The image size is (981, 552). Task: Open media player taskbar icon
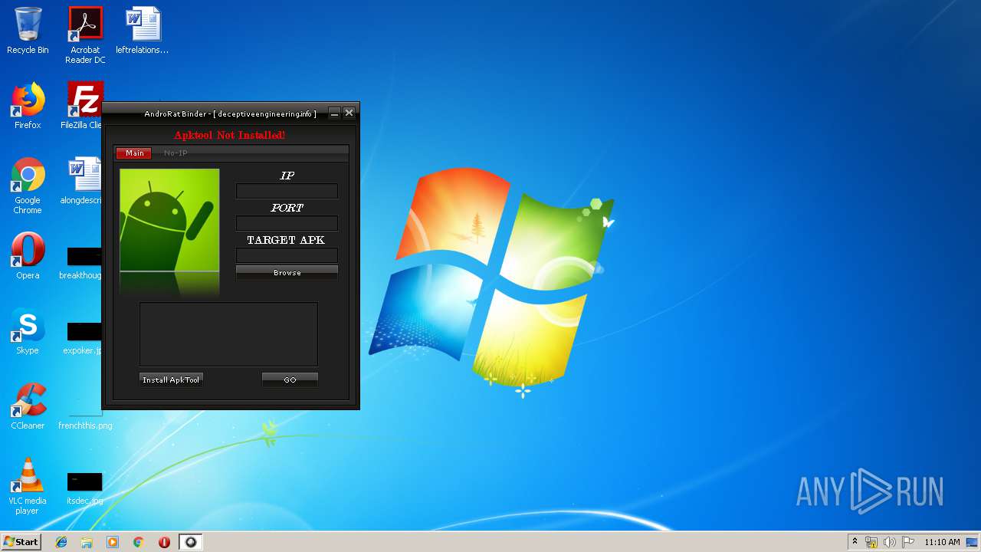(113, 542)
